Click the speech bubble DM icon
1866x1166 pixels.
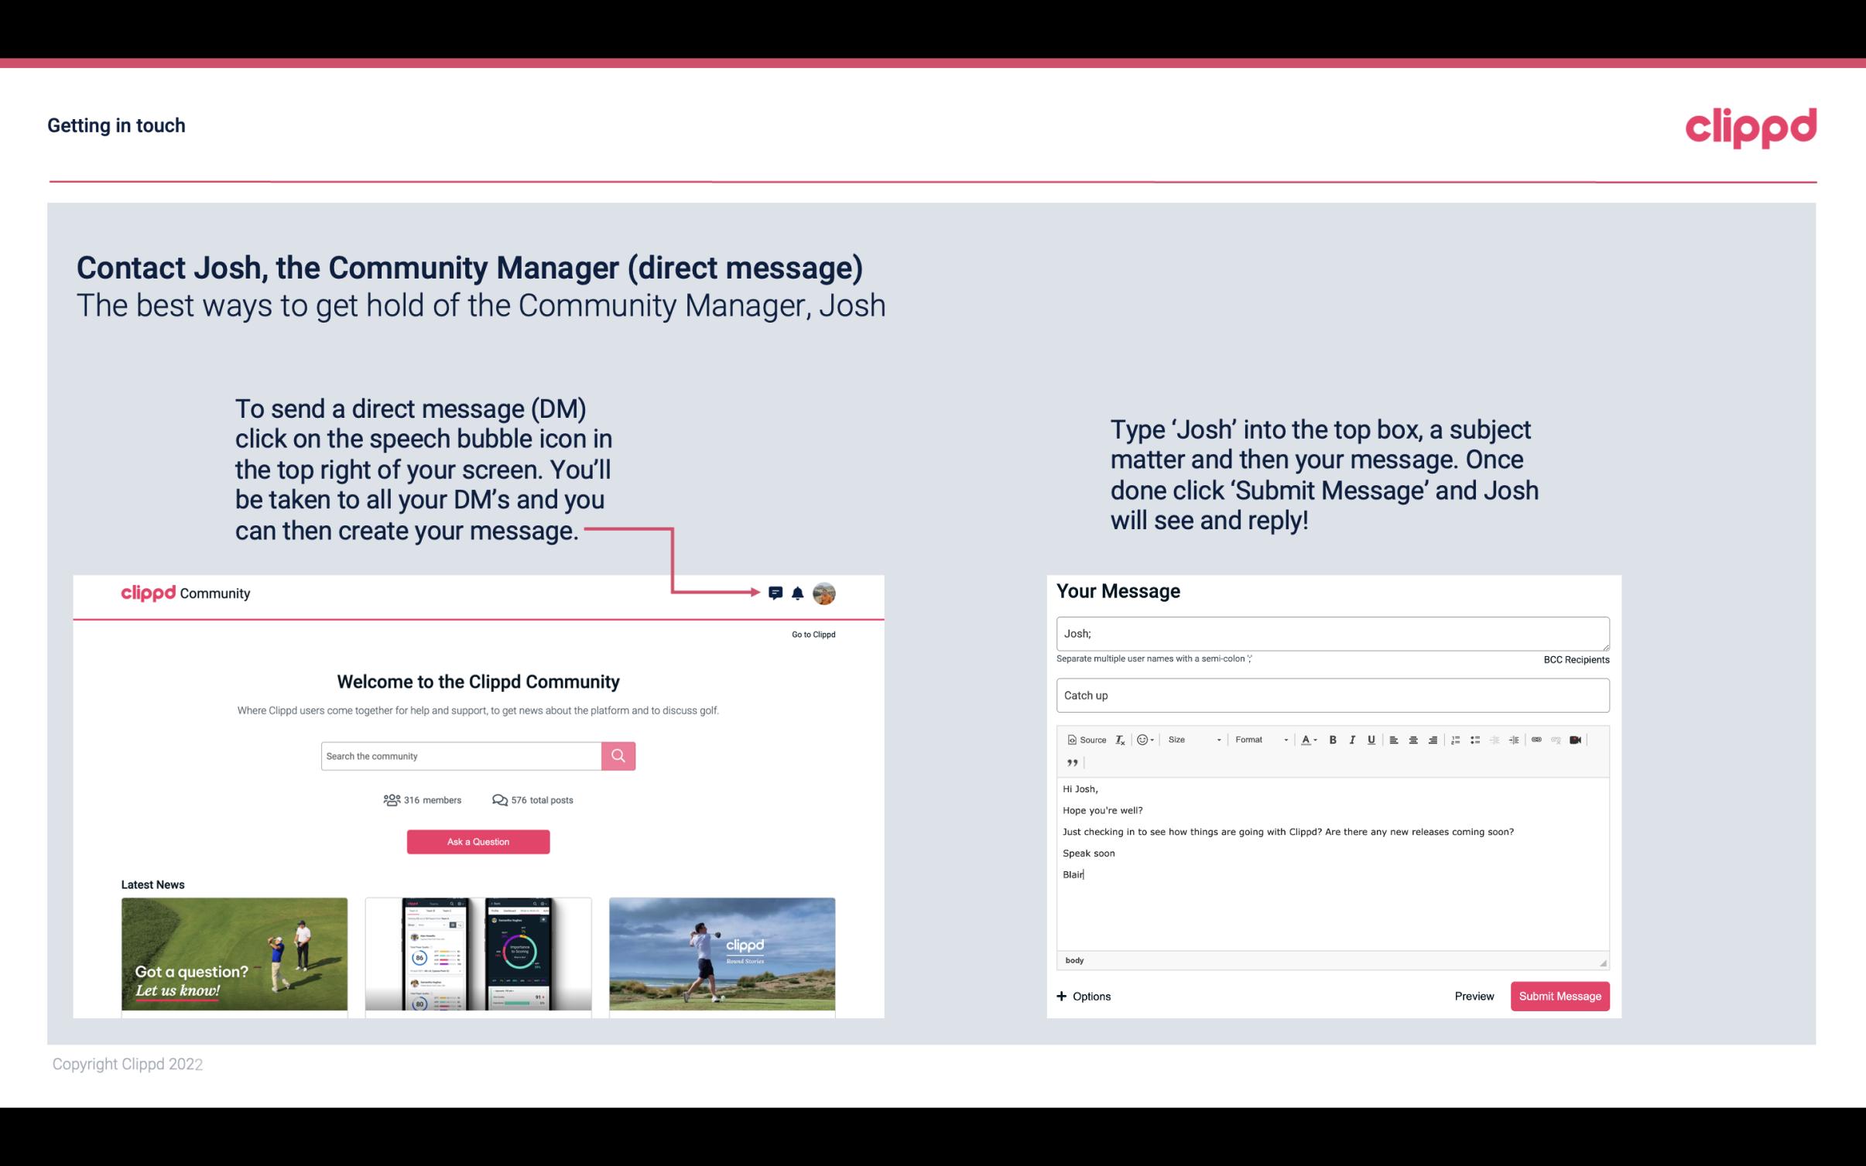pyautogui.click(x=776, y=593)
